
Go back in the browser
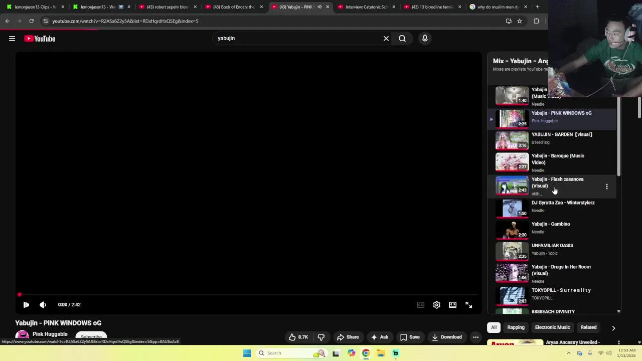pyautogui.click(x=7, y=21)
